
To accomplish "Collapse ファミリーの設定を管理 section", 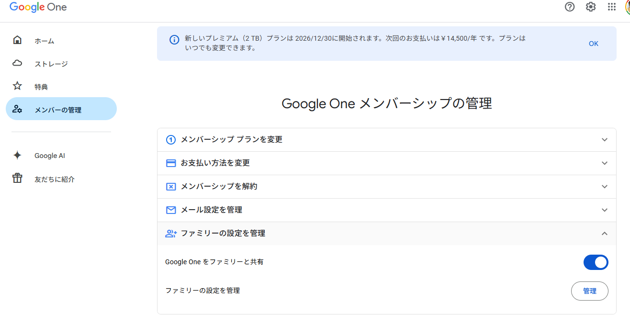I will (x=386, y=234).
